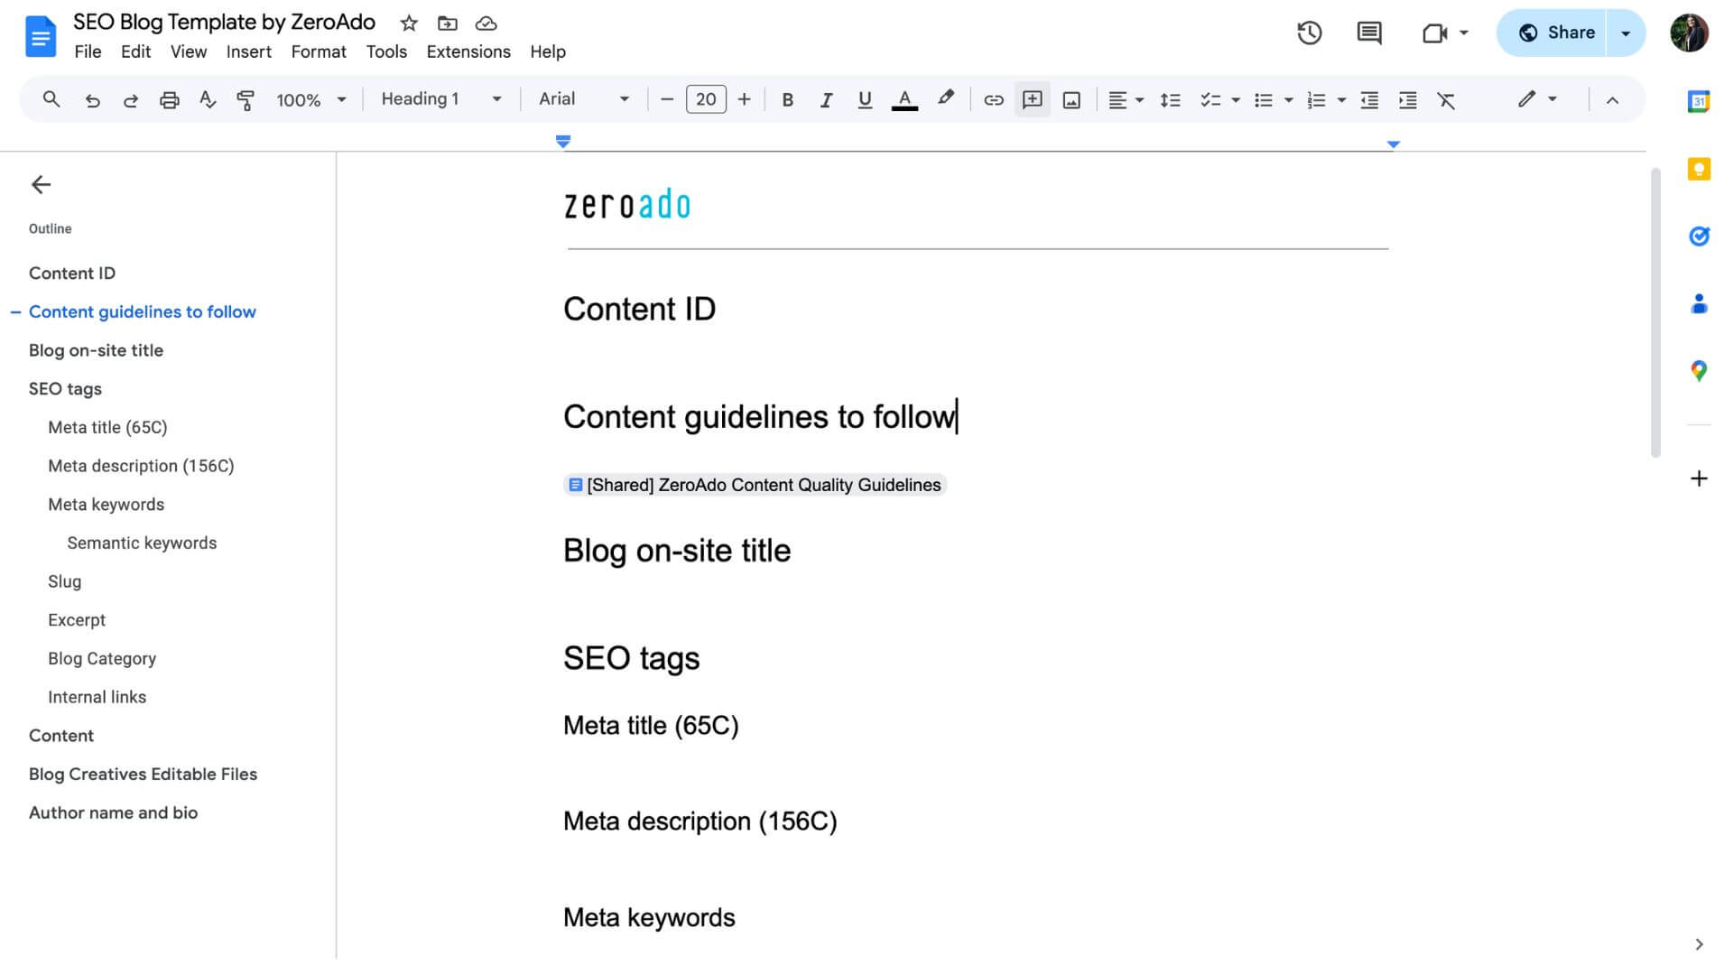Image resolution: width=1733 pixels, height=975 pixels.
Task: Open version history
Action: click(1310, 33)
